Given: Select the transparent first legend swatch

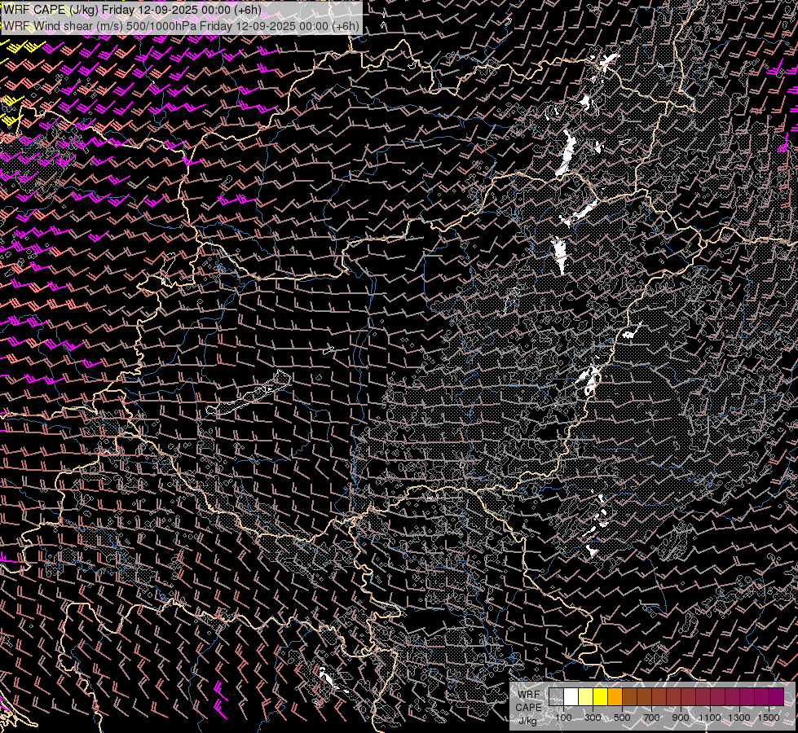Looking at the screenshot, I should point(556,697).
